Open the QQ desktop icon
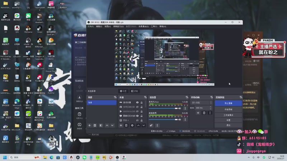This screenshot has width=287, height=161. tap(17, 29)
